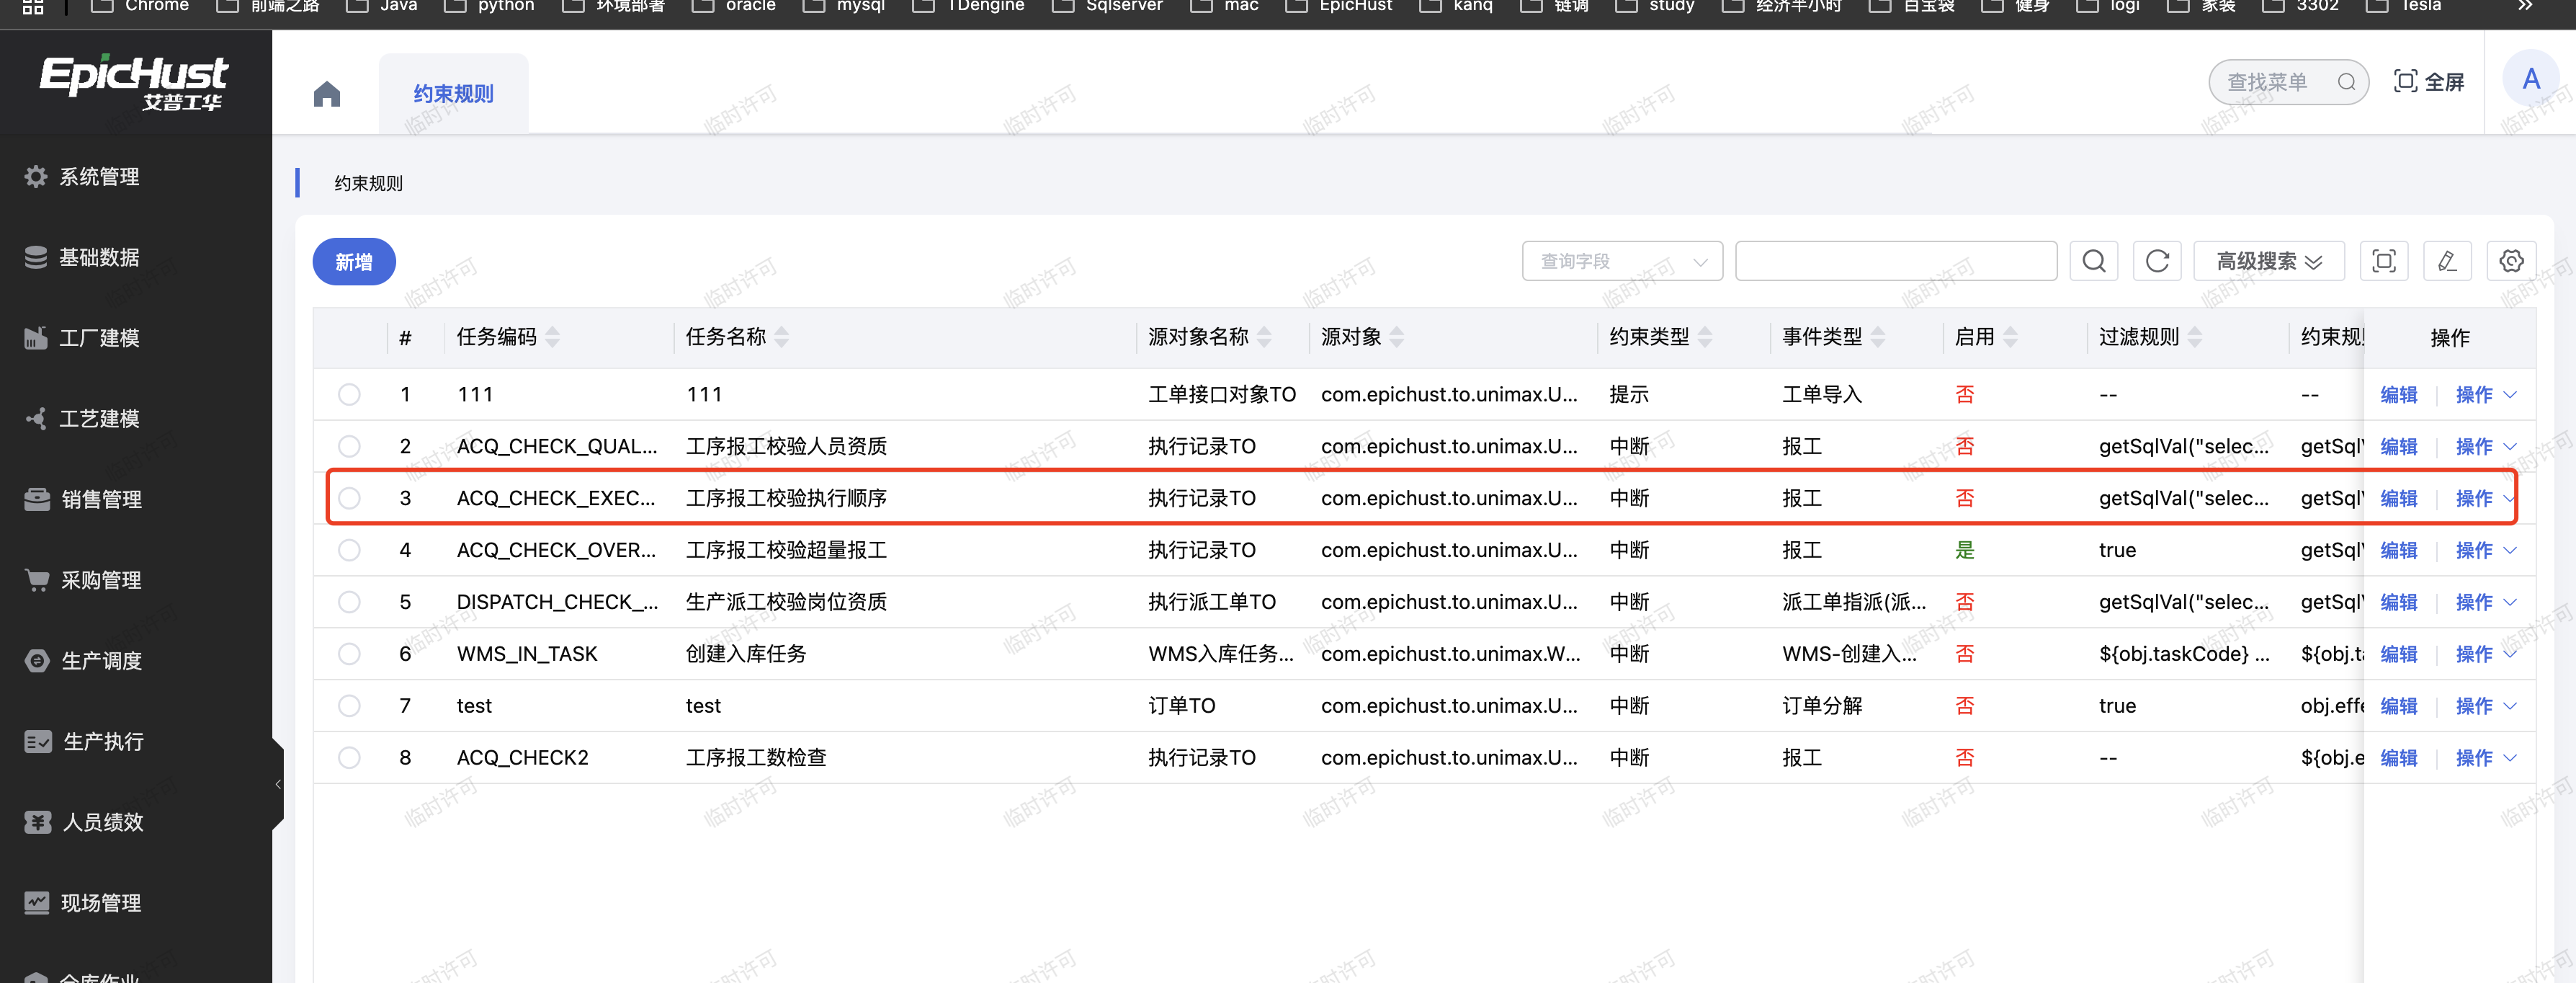
Task: Expand 高级搜索 advanced search
Action: coord(2267,261)
